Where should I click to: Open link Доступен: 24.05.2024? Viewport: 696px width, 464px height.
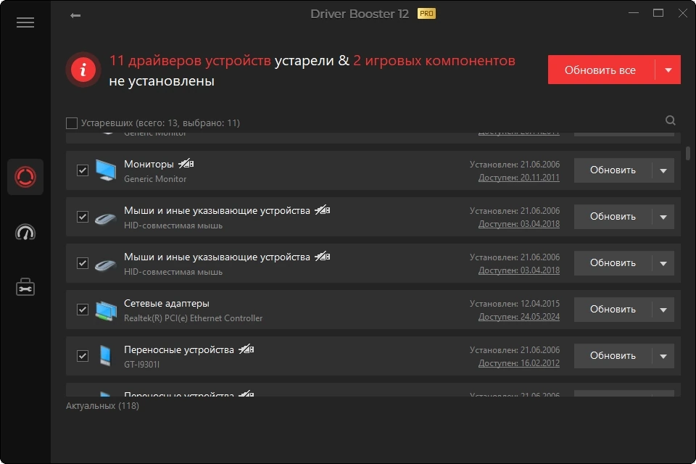(519, 317)
